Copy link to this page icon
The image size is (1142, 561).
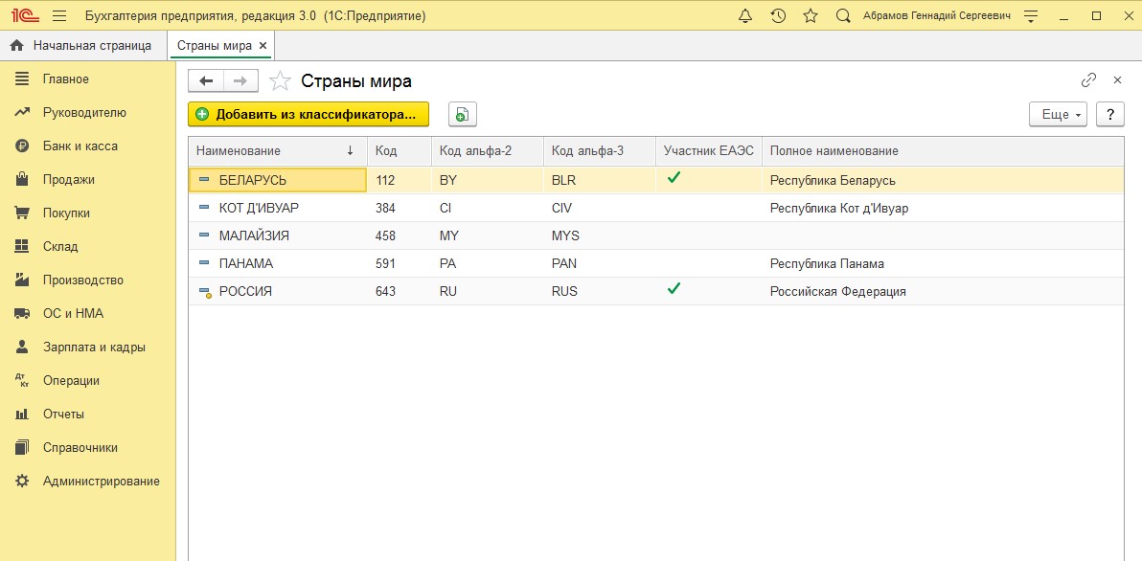tap(1088, 80)
